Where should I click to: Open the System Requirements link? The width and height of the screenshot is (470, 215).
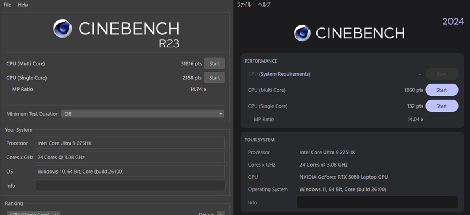pyautogui.click(x=285, y=74)
